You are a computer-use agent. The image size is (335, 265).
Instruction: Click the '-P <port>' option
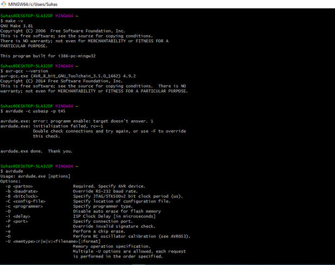17,222
